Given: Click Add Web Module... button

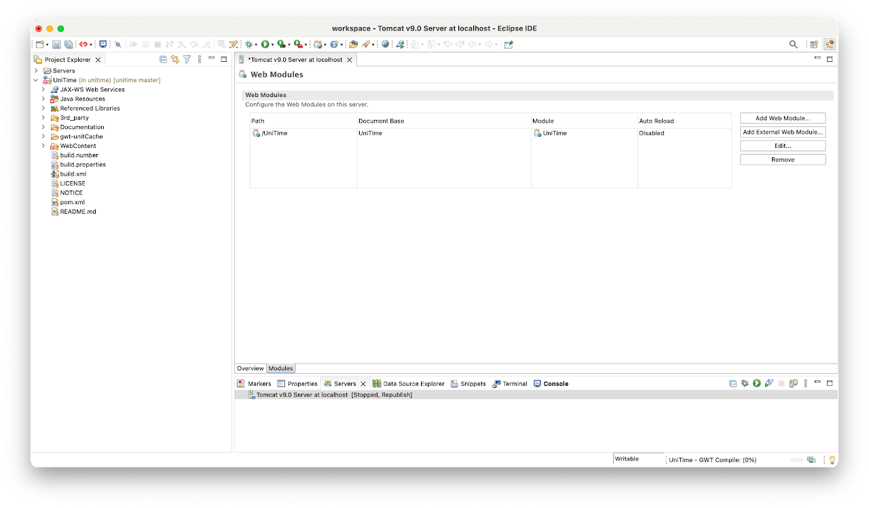Looking at the screenshot, I should click(x=783, y=118).
